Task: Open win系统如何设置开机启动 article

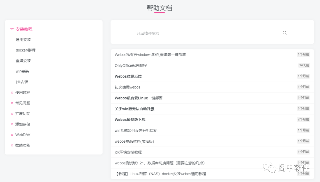Action: [136, 131]
